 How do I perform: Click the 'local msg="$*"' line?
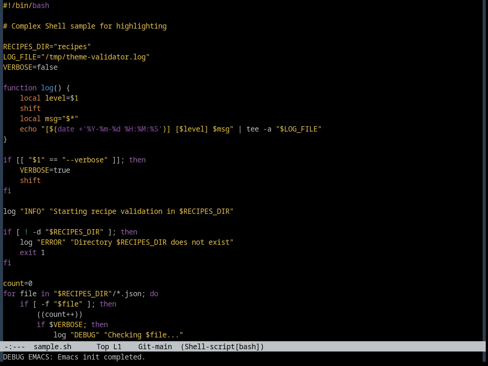49,119
